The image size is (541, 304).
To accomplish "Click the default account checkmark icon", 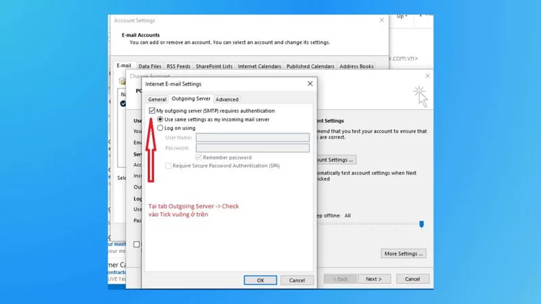I will pyautogui.click(x=123, y=103).
